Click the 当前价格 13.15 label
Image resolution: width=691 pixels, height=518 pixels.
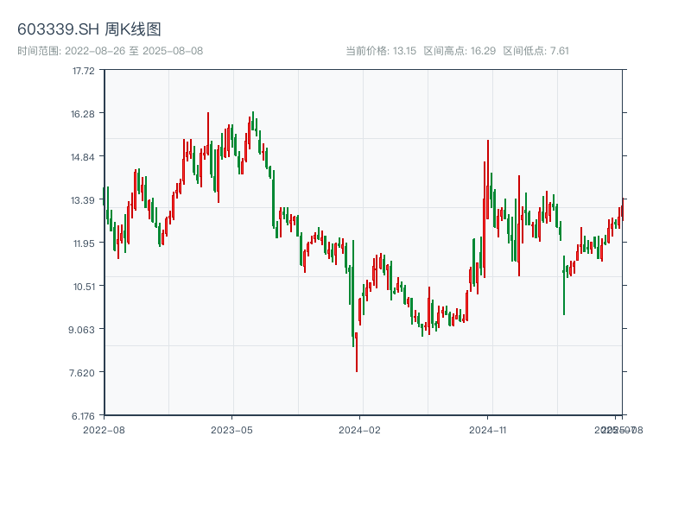click(x=381, y=51)
